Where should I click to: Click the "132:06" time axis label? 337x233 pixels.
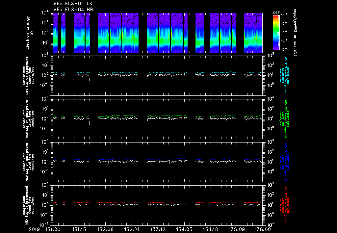(x=105, y=229)
